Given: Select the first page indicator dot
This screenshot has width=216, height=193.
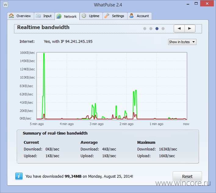Looking at the screenshot, I should 145,28.
